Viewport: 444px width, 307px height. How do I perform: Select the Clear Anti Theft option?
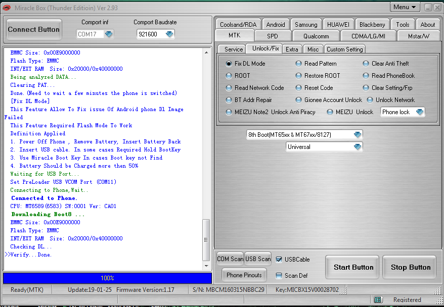pyautogui.click(x=366, y=64)
